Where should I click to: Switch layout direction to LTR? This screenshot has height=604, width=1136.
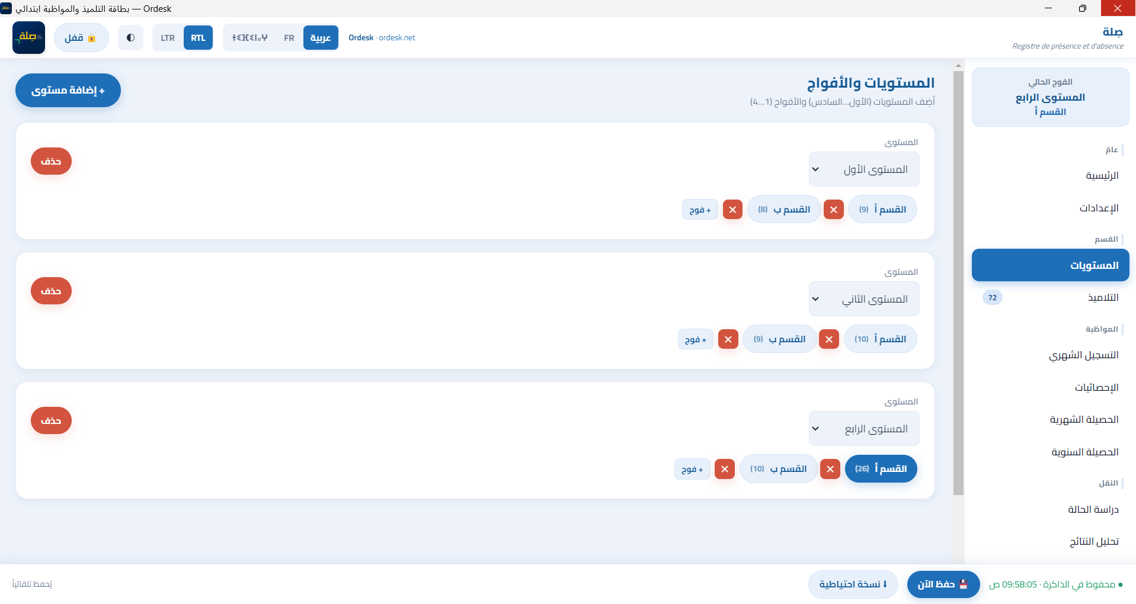click(168, 38)
